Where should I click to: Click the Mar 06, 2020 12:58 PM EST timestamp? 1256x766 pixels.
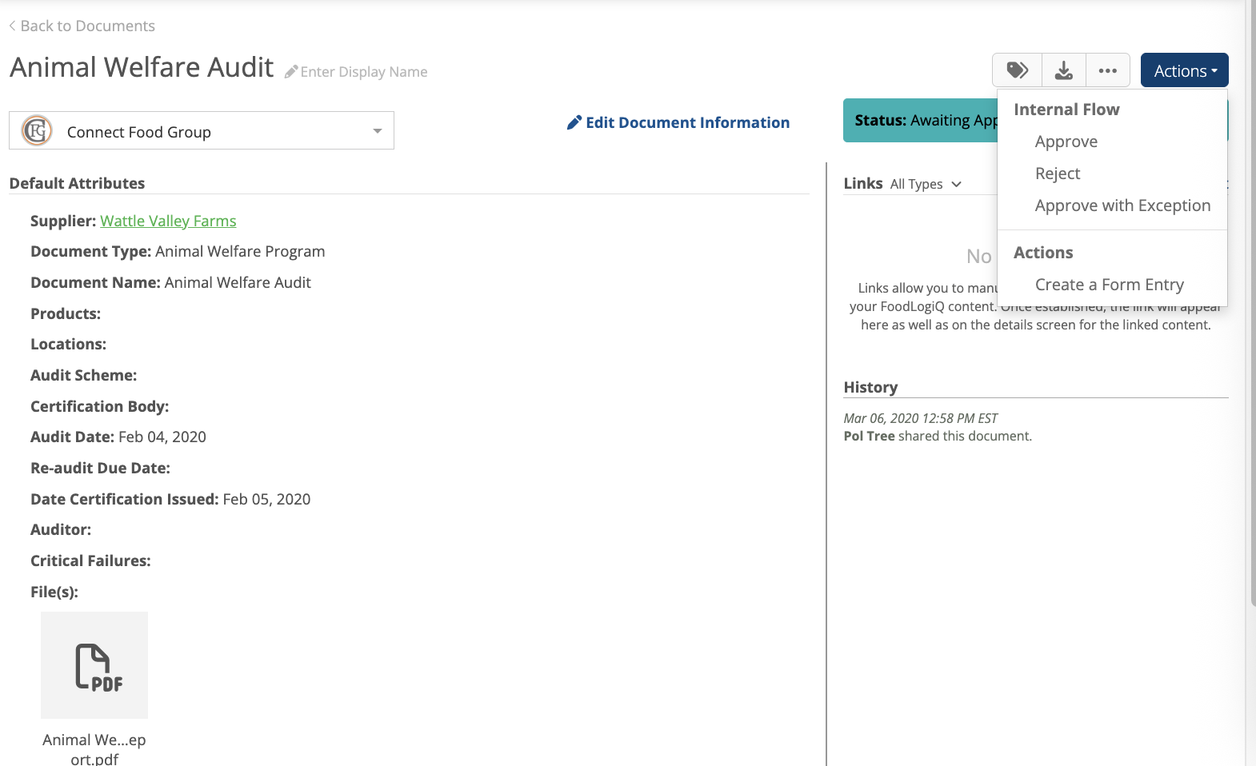click(921, 418)
